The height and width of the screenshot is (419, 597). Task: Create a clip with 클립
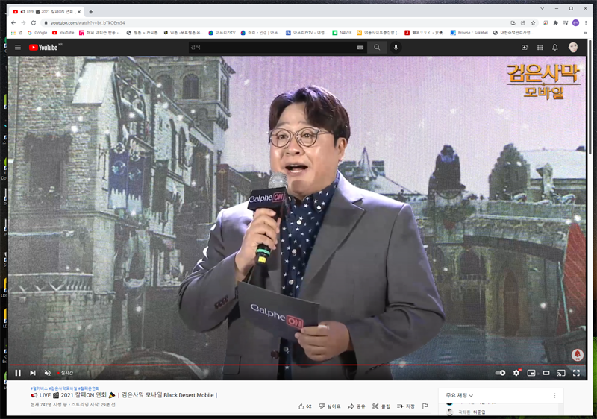(381, 406)
